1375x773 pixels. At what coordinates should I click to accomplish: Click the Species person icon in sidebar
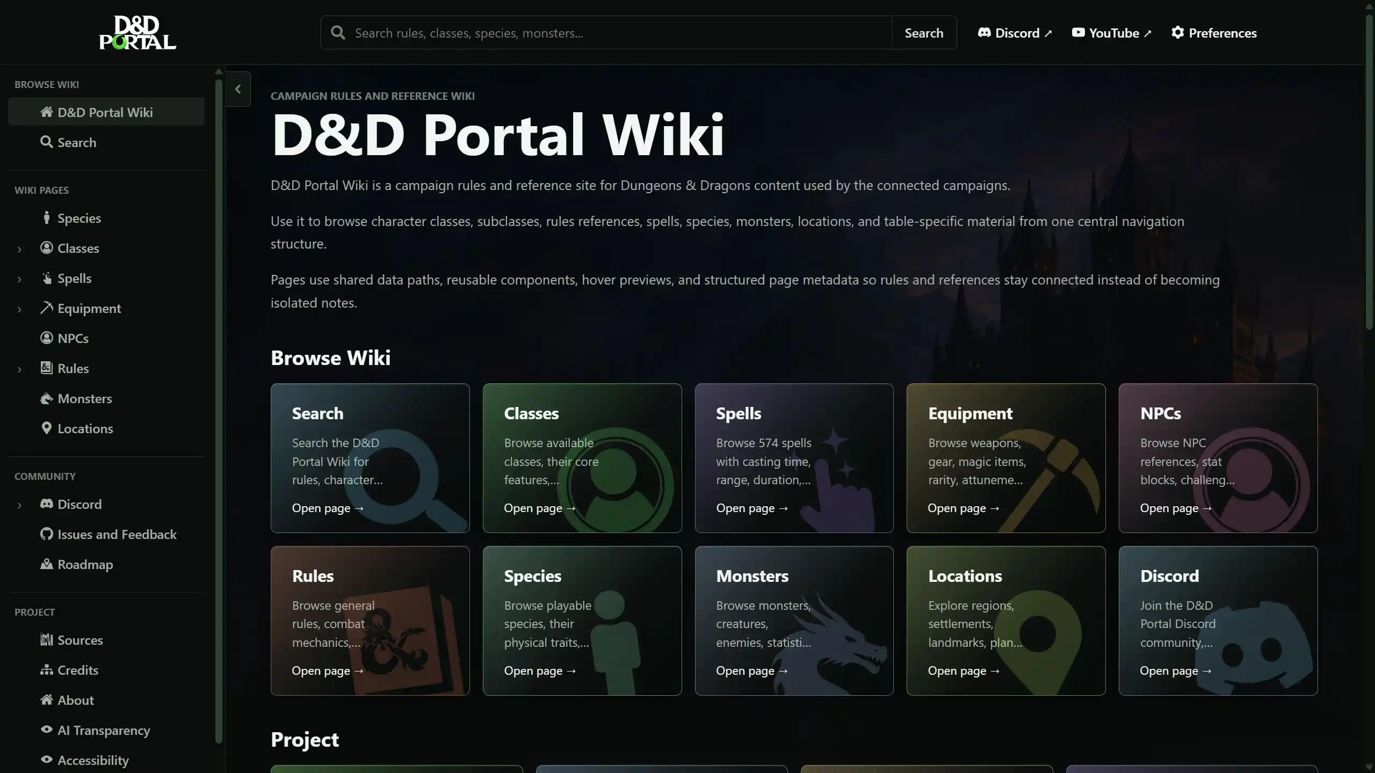(x=47, y=217)
